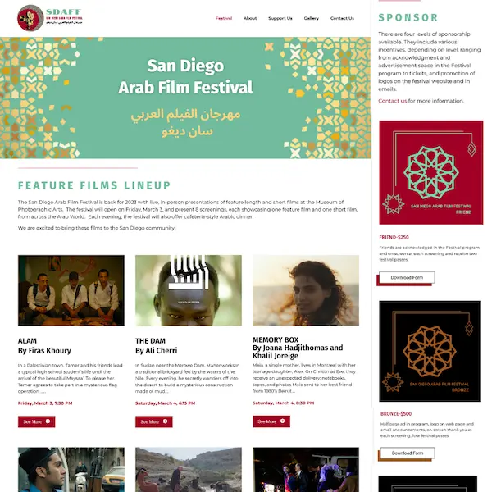The image size is (492, 492).
Task: Open the Gallery page
Action: pyautogui.click(x=312, y=18)
